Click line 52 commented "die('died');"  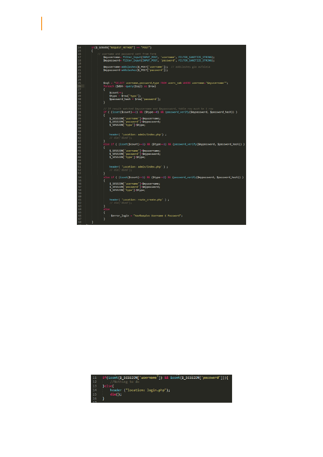tap(121, 170)
